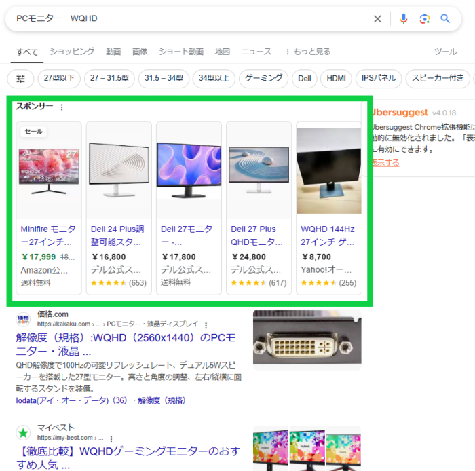Filter by ゲーミング chip
Viewport: 475px width, 471px height.
[263, 79]
